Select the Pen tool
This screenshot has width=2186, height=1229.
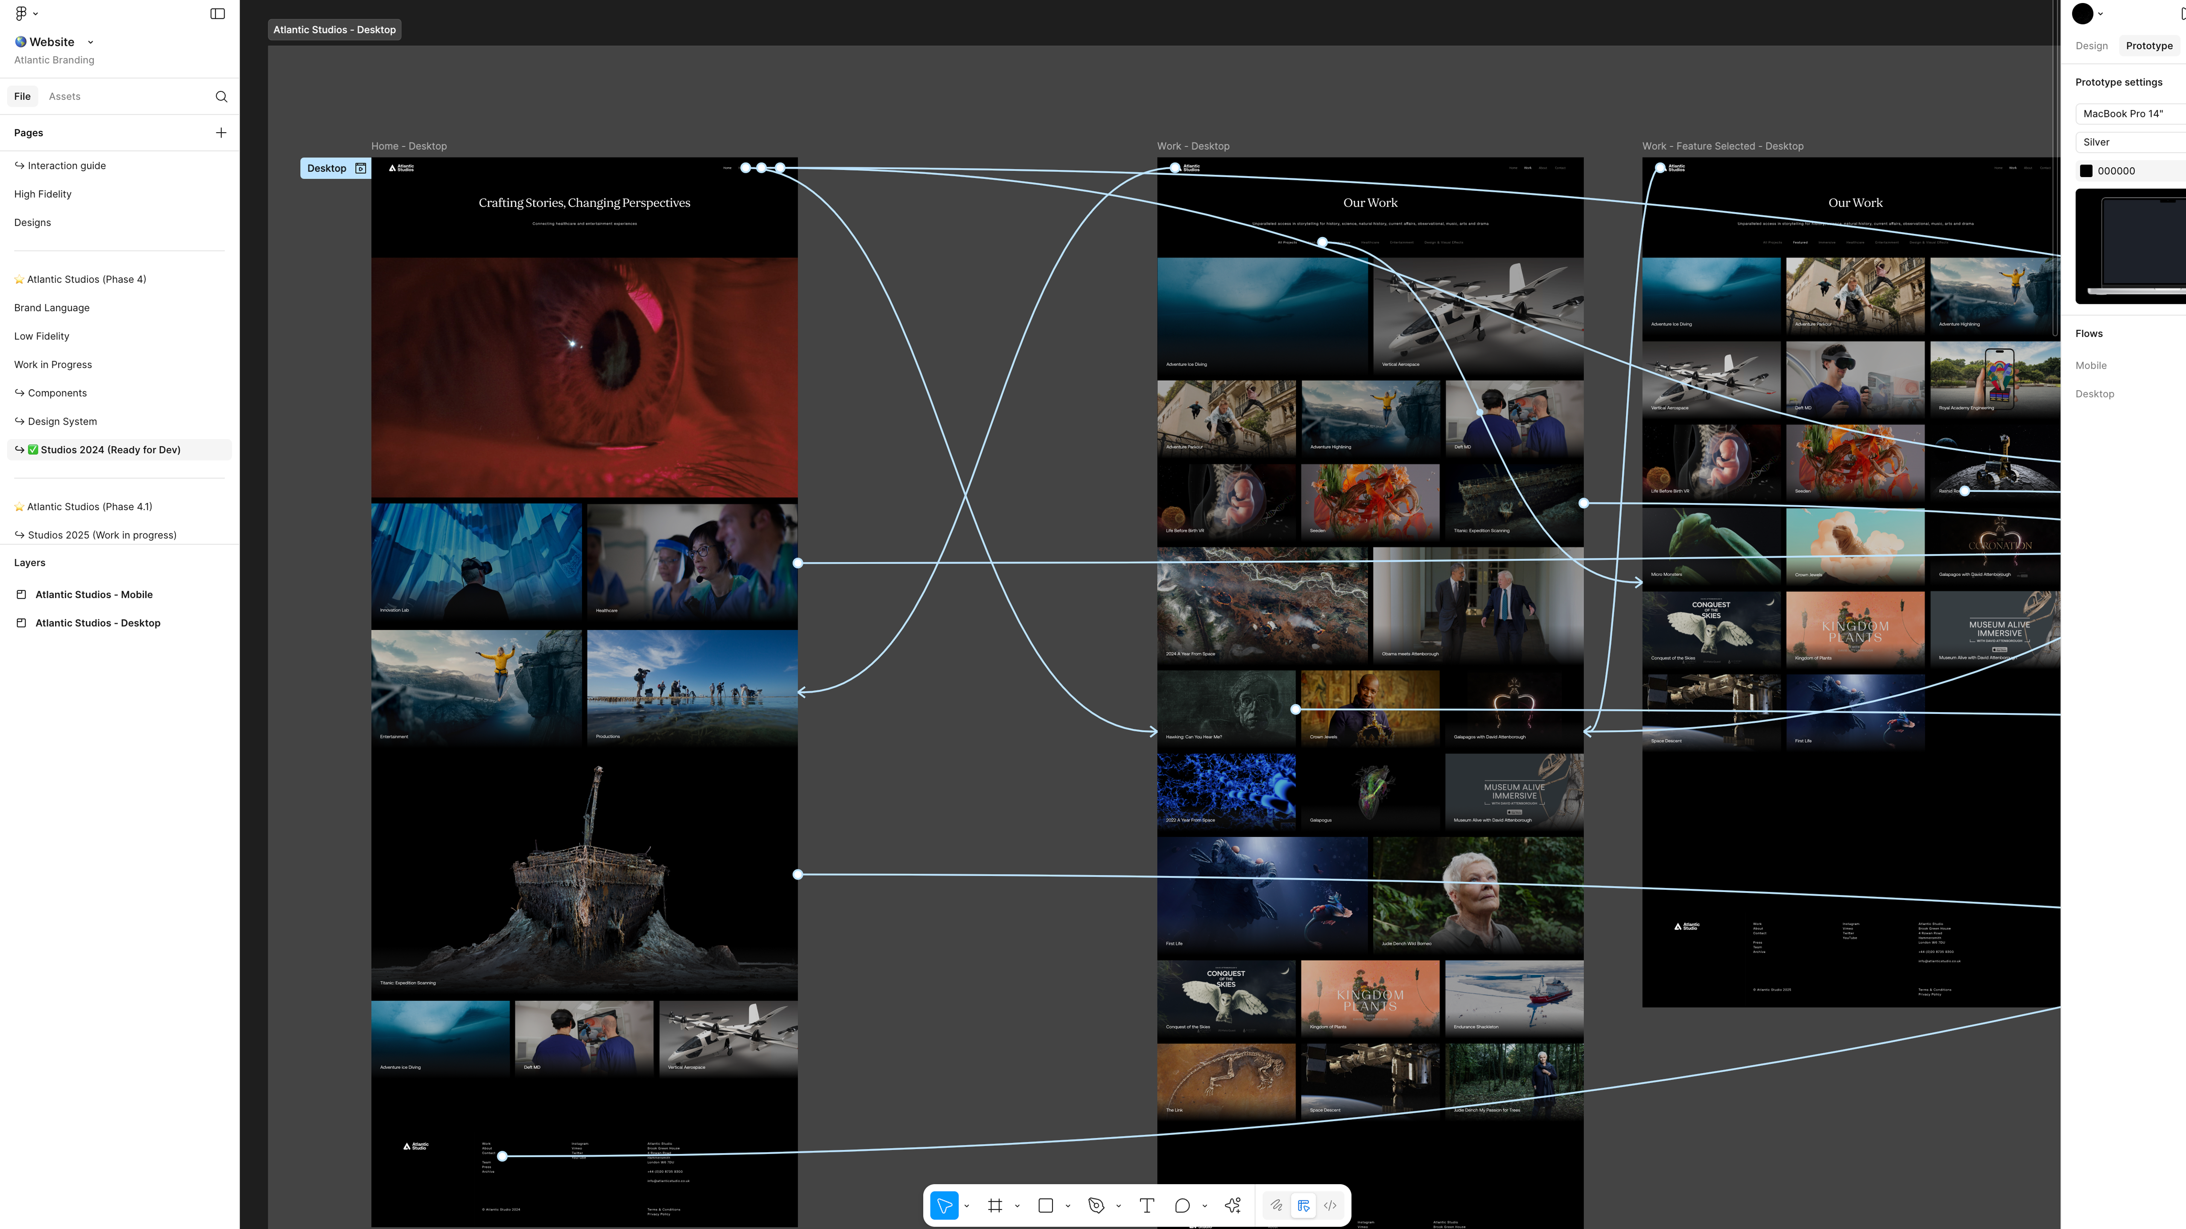tap(1096, 1205)
